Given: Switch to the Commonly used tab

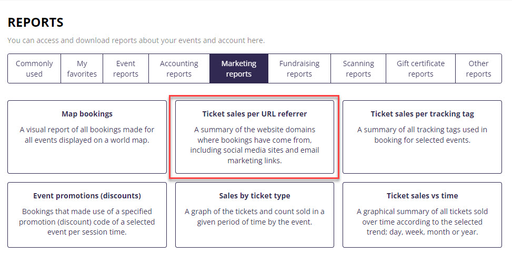Looking at the screenshot, I should coord(34,69).
